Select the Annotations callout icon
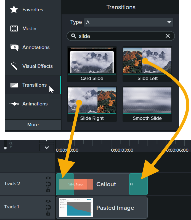Image resolution: width=191 pixels, height=220 pixels. tap(14, 47)
